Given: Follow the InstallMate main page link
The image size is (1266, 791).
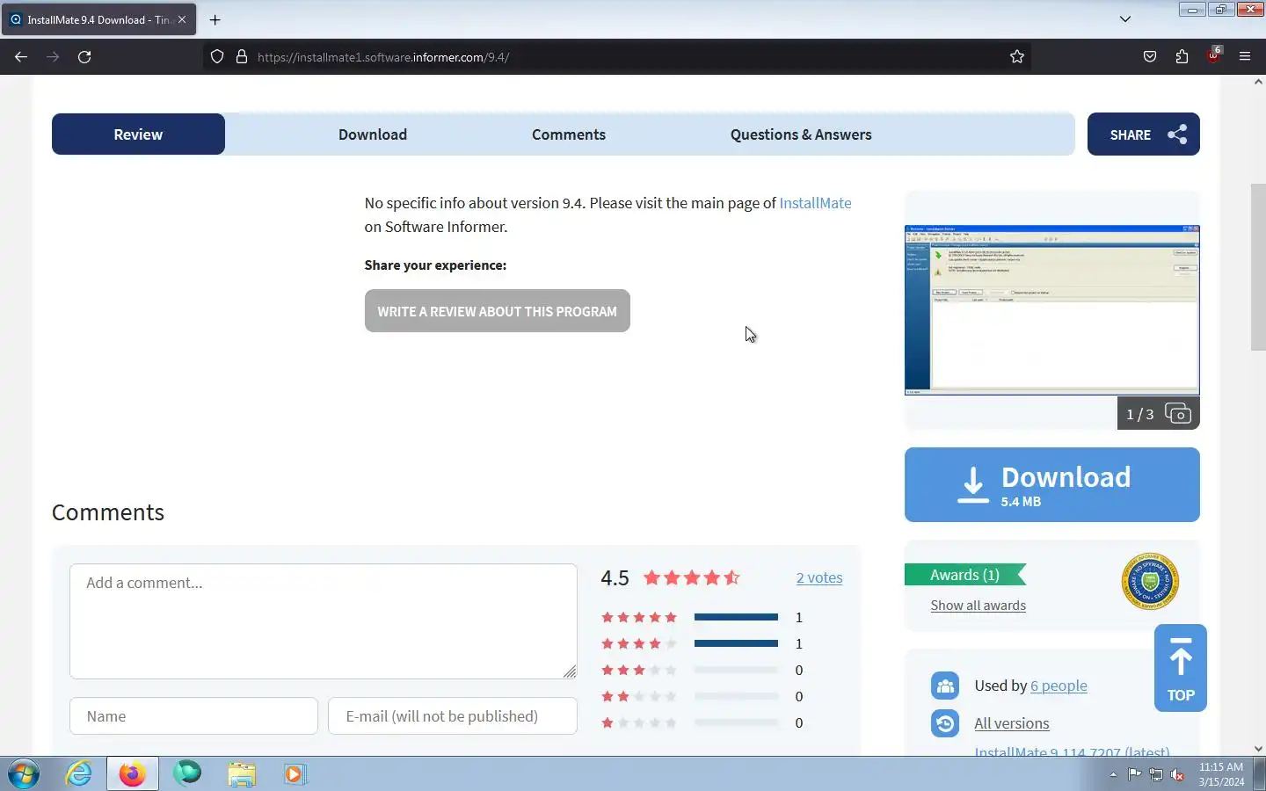Looking at the screenshot, I should (815, 203).
